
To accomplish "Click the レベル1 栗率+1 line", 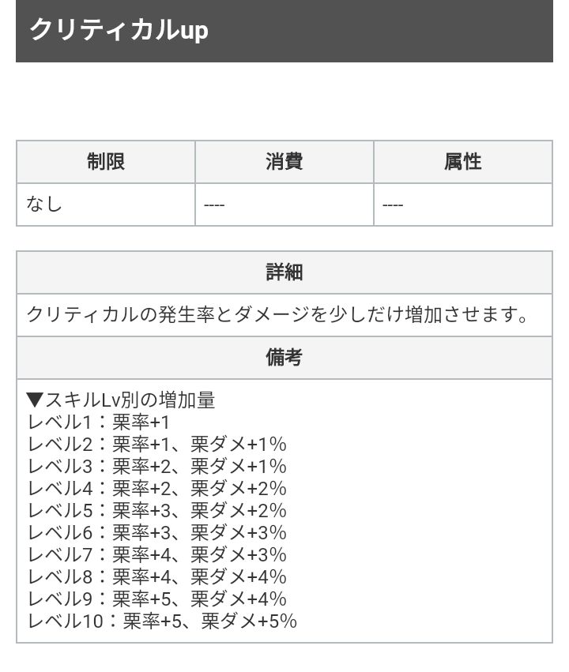I will click(x=99, y=422).
